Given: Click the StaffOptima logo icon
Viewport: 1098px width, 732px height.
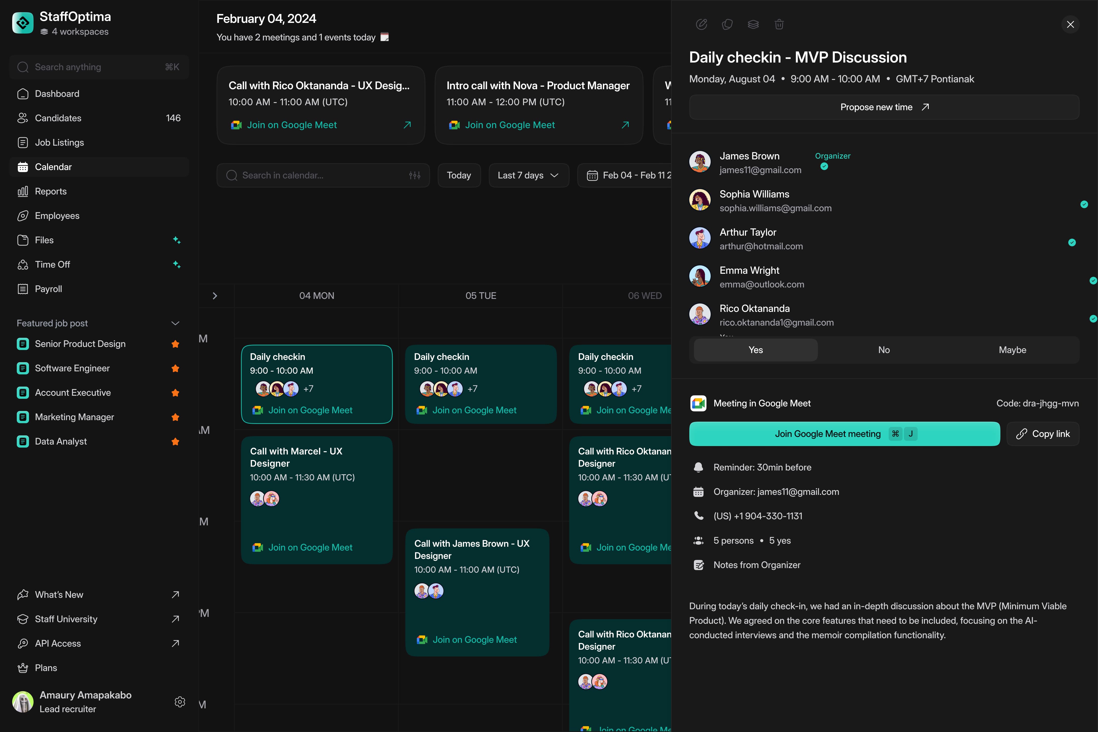Looking at the screenshot, I should coord(22,23).
